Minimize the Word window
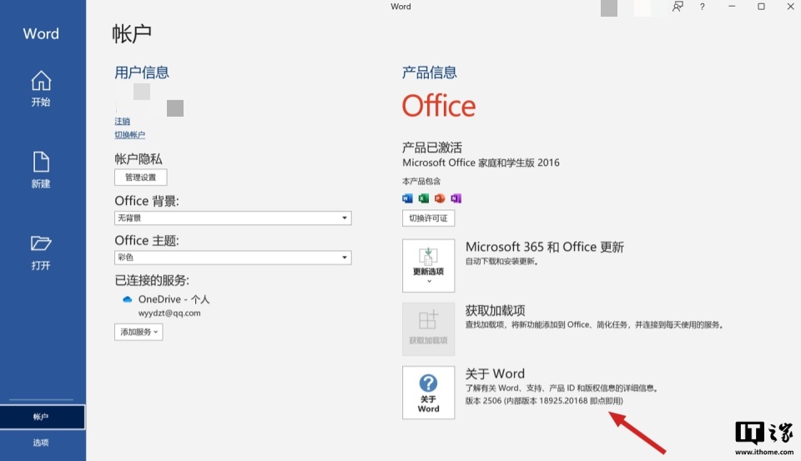The image size is (801, 461). [732, 7]
